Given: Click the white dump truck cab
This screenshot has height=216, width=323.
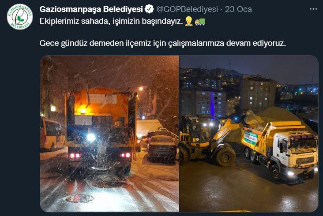Looking at the screenshot, I should 296,151.
